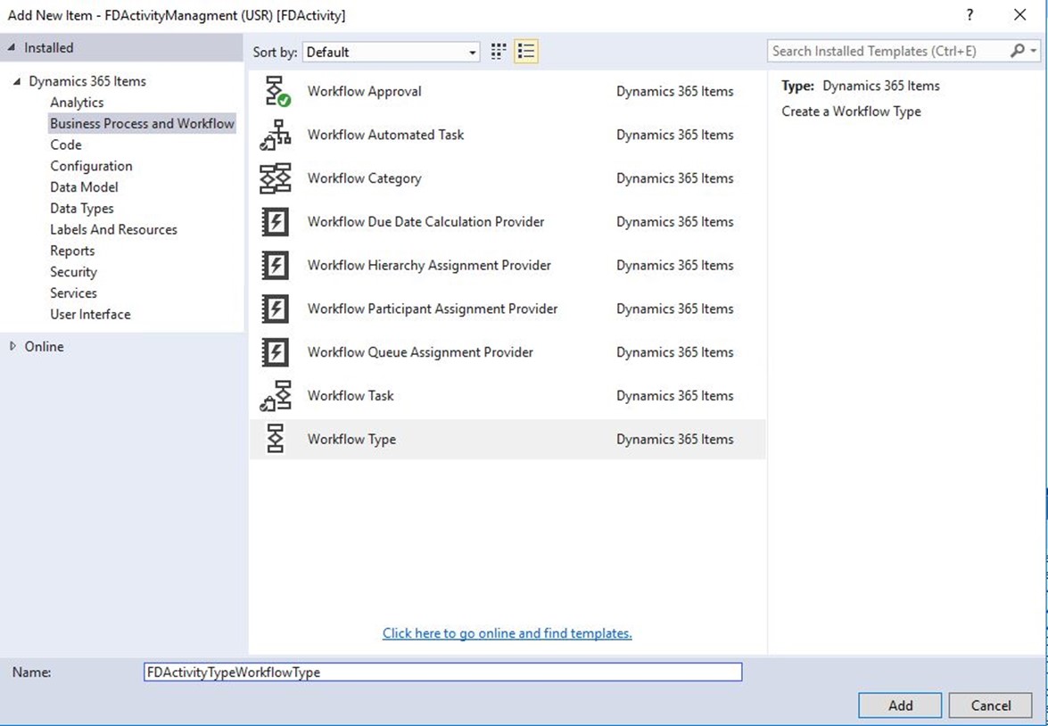Click the Name input field

442,672
